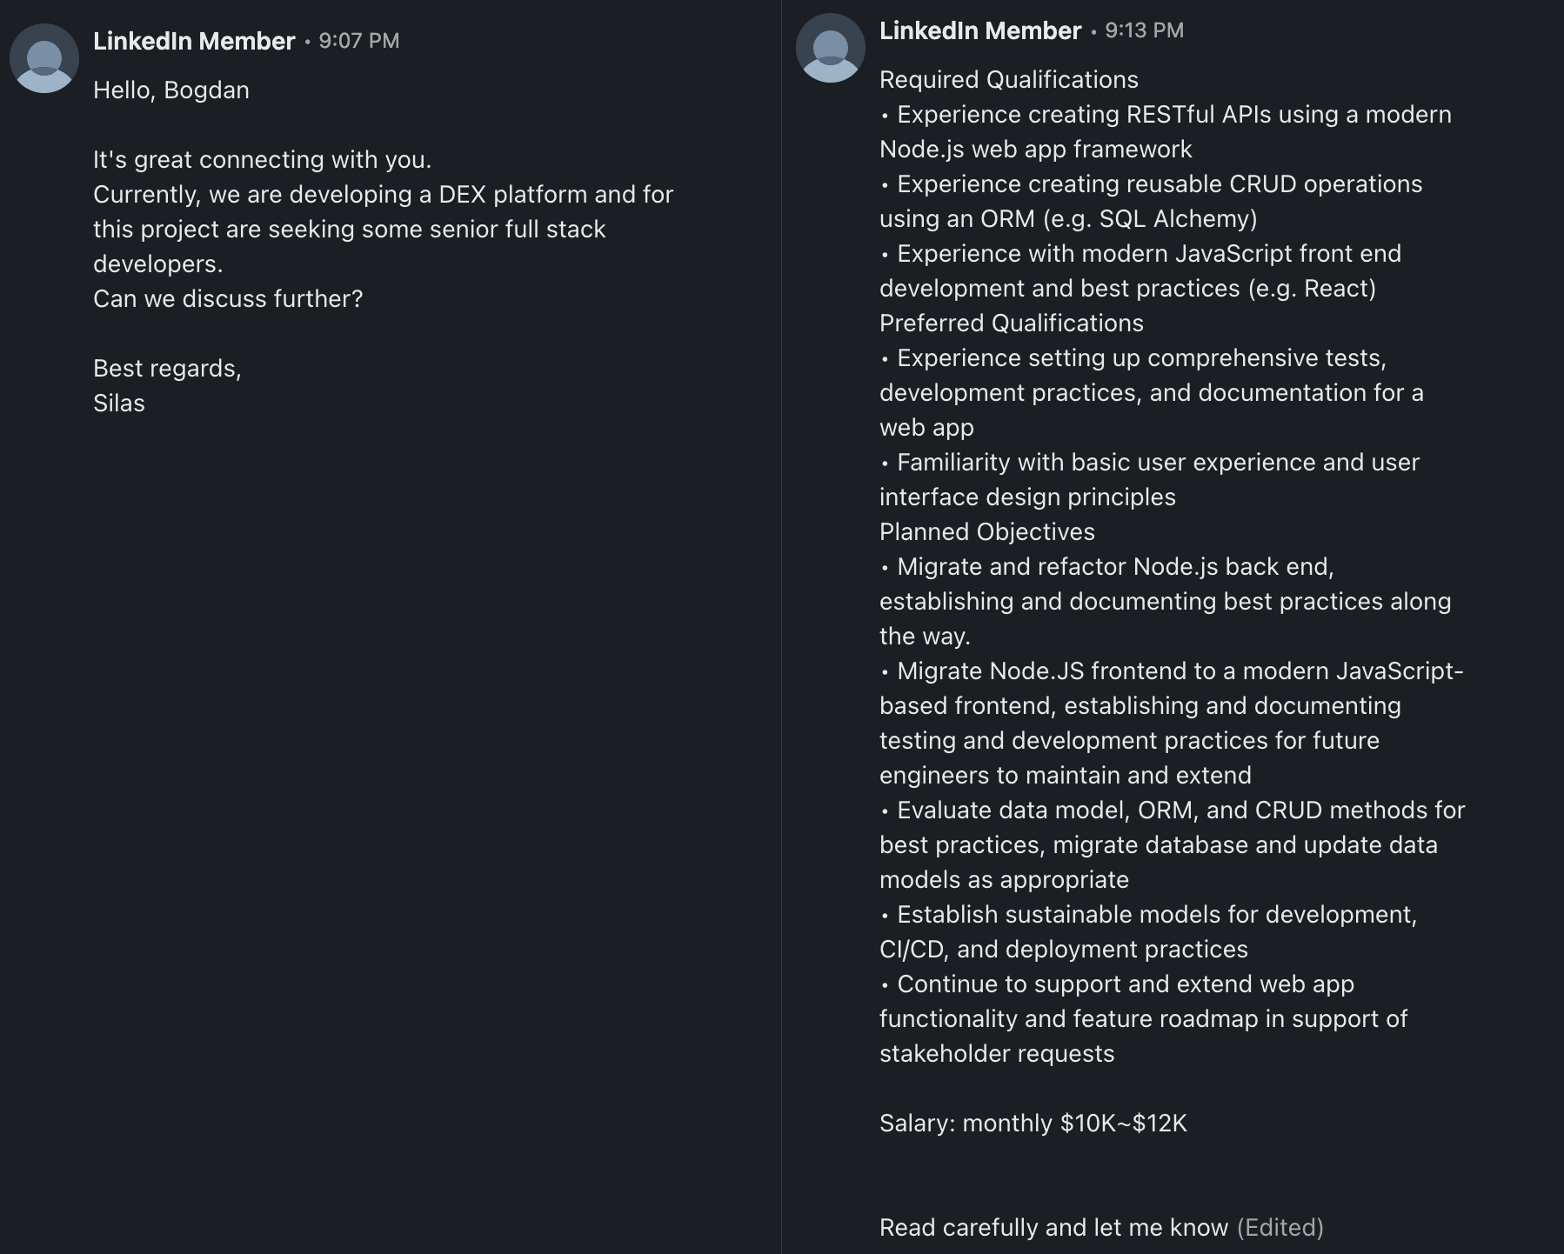Click the "Node.js web app framework" line
The width and height of the screenshot is (1564, 1254).
click(1035, 150)
